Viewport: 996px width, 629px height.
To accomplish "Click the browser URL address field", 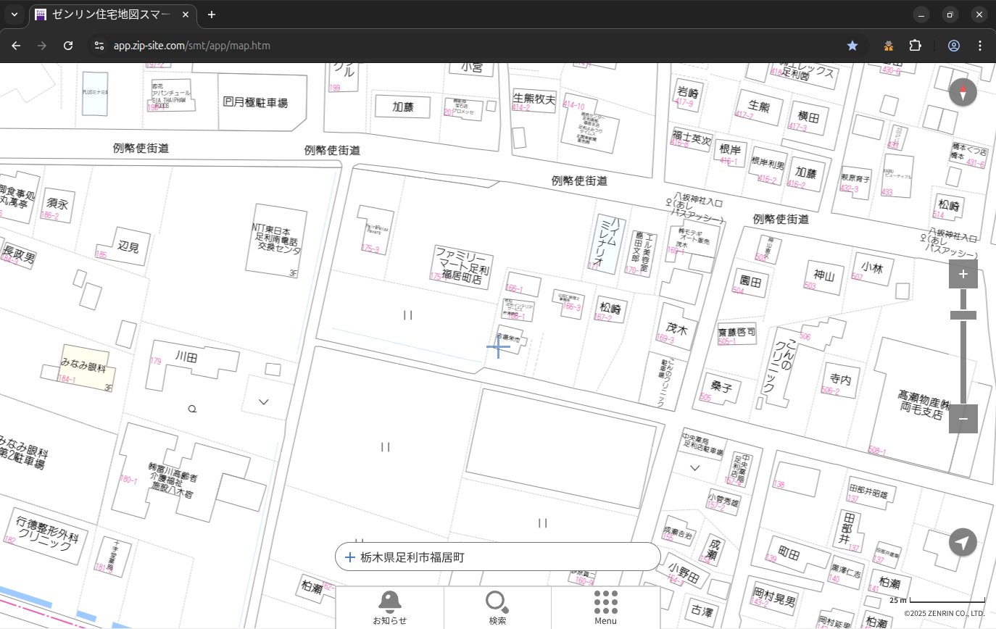I will (435, 46).
